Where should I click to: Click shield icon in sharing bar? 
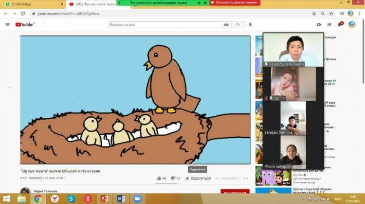pos(205,3)
